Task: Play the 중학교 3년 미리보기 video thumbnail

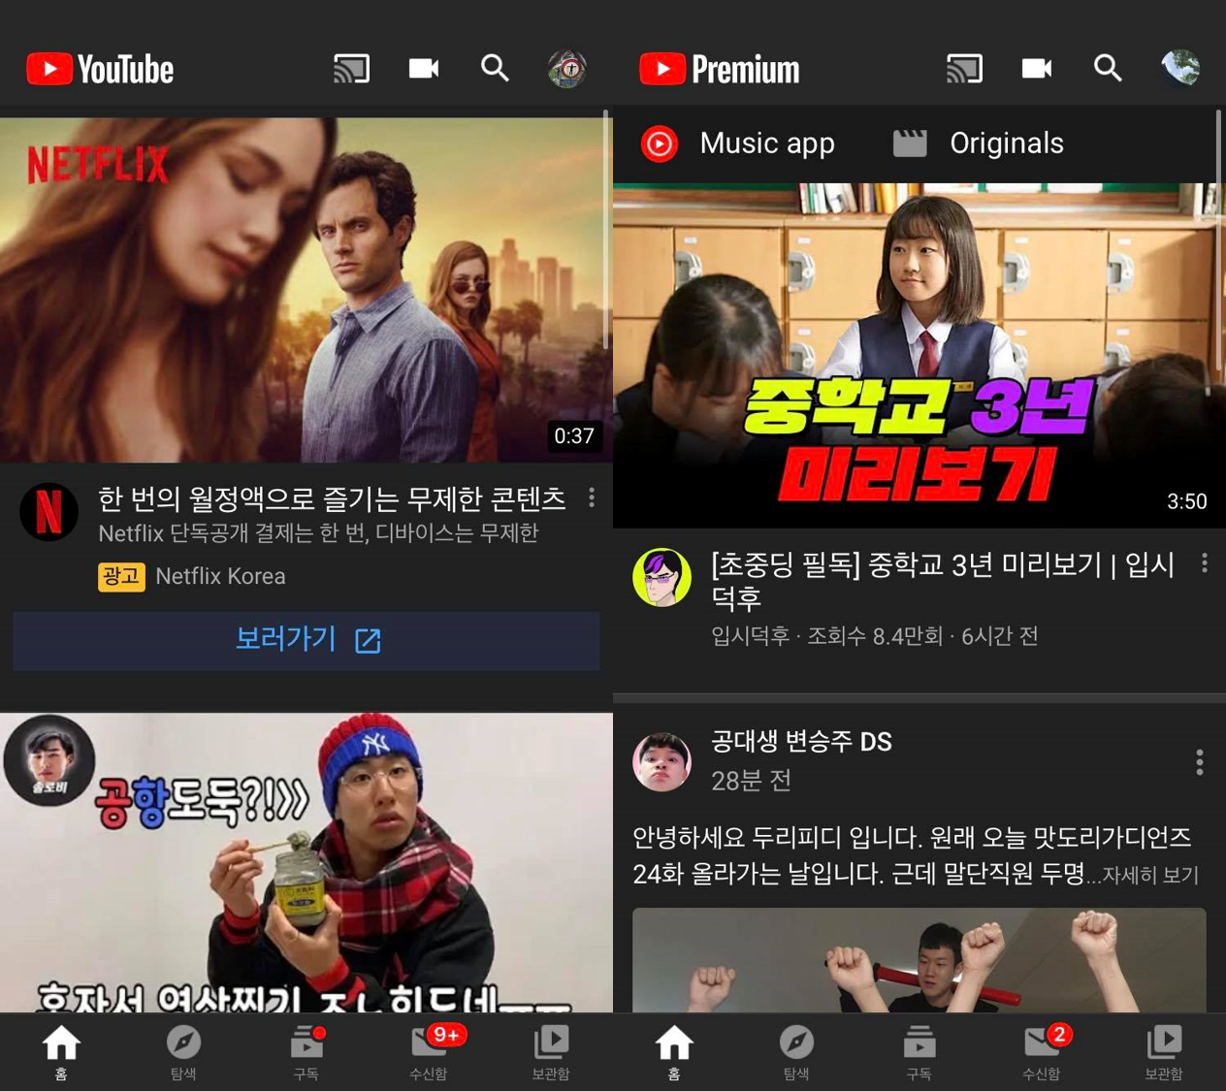Action: [919, 356]
